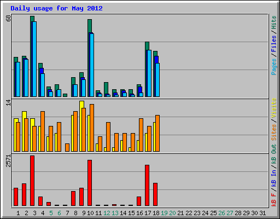Click the 68 axis maximum label
Viewport: 280px width, 219px height.
coord(8,18)
